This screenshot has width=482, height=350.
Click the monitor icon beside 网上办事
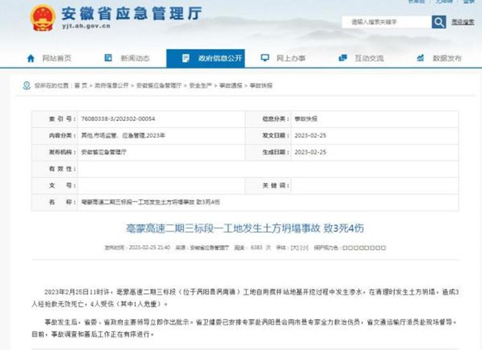coord(264,58)
